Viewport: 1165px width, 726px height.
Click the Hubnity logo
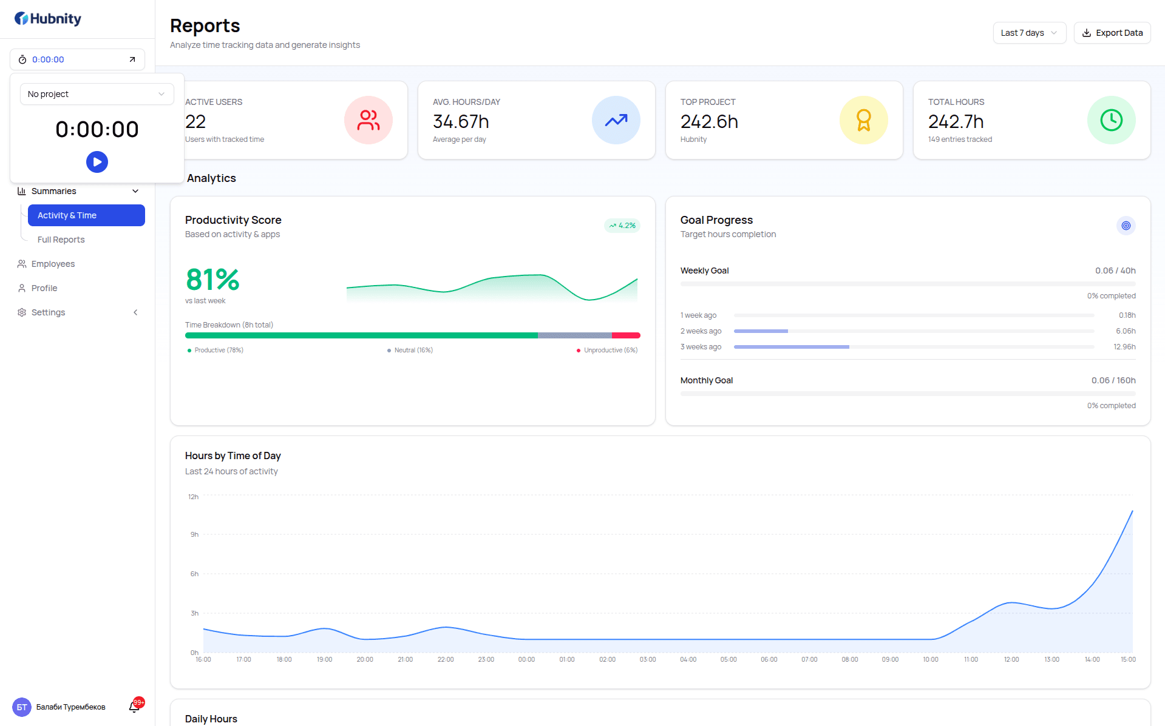48,19
